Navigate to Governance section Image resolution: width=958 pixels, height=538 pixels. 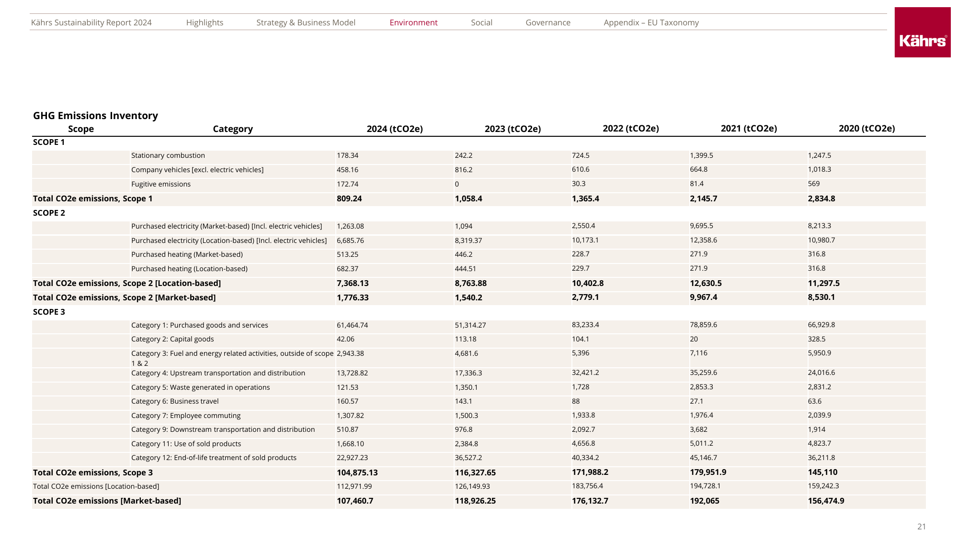pos(548,22)
